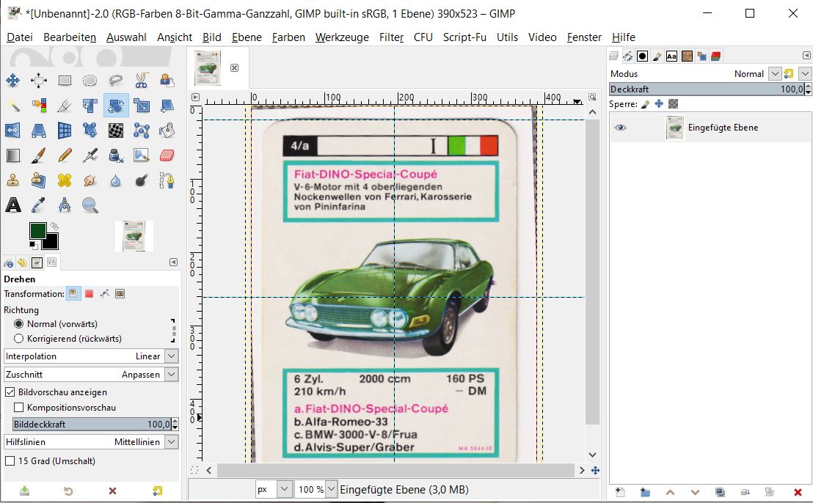Enable the Kompositionsvorschau checkbox
The image size is (813, 503).
(20, 408)
